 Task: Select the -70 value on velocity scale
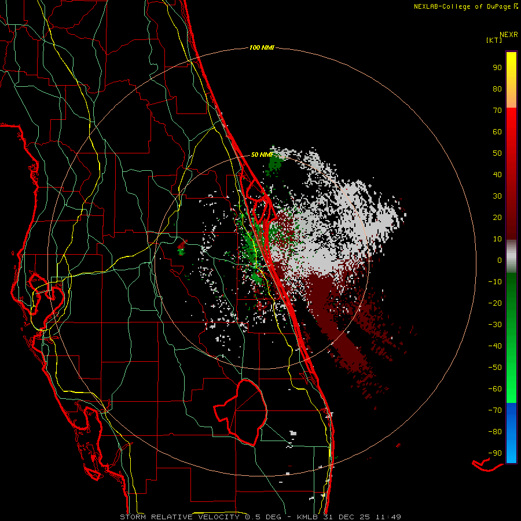495,410
